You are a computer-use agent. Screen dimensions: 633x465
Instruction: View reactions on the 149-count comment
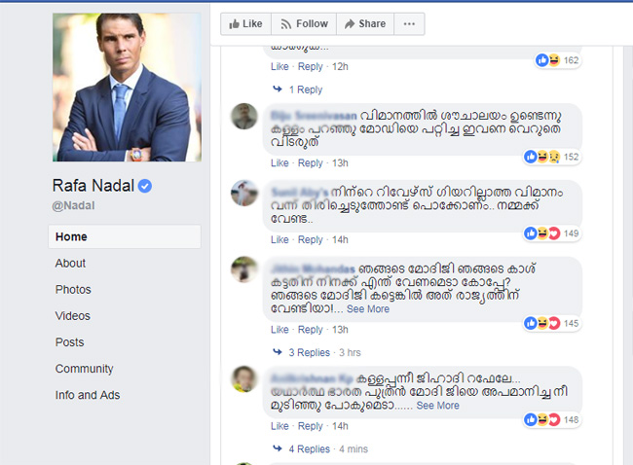click(551, 233)
